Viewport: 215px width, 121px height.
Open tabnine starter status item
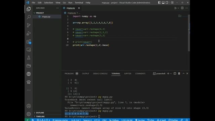60,120
